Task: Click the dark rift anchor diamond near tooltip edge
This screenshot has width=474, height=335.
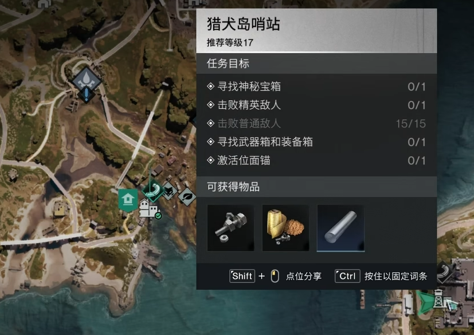Action: 444,272
